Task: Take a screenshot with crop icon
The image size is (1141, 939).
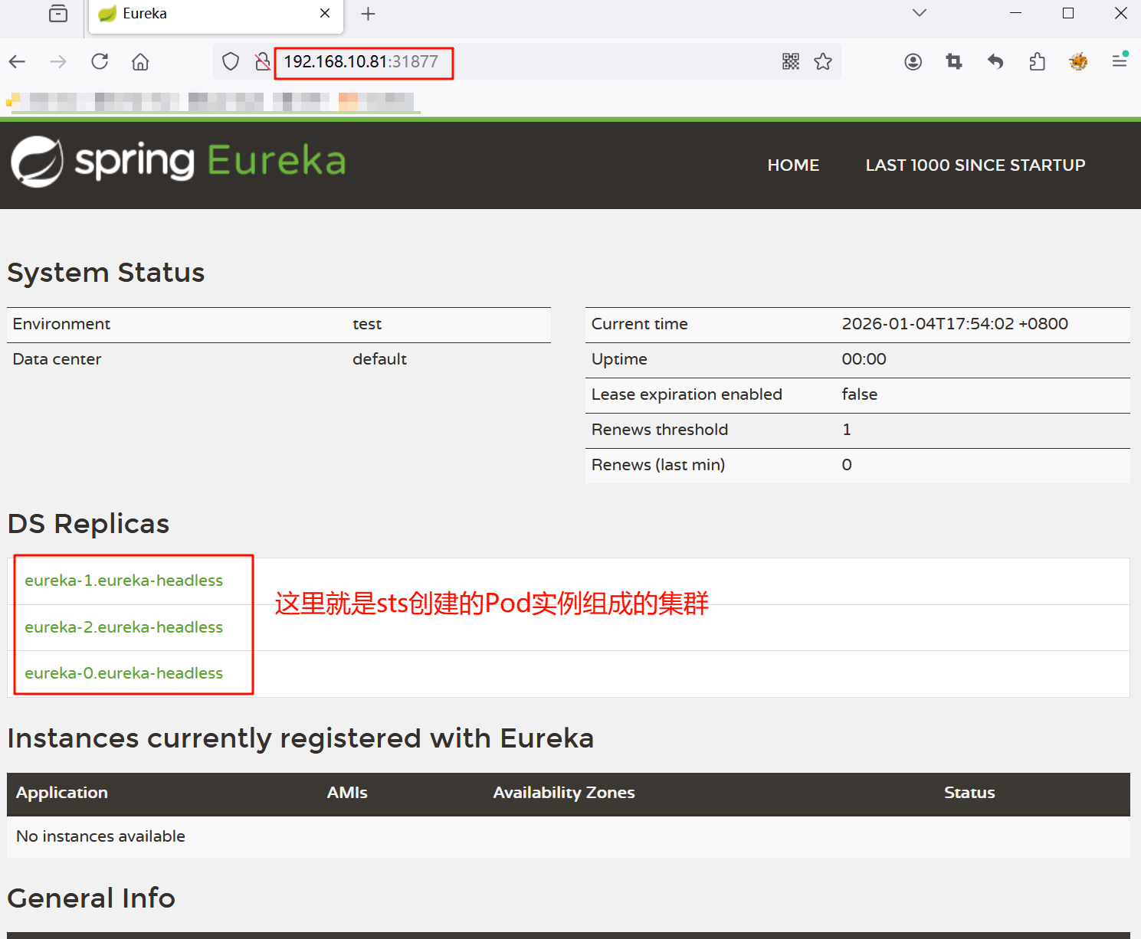Action: pyautogui.click(x=954, y=62)
